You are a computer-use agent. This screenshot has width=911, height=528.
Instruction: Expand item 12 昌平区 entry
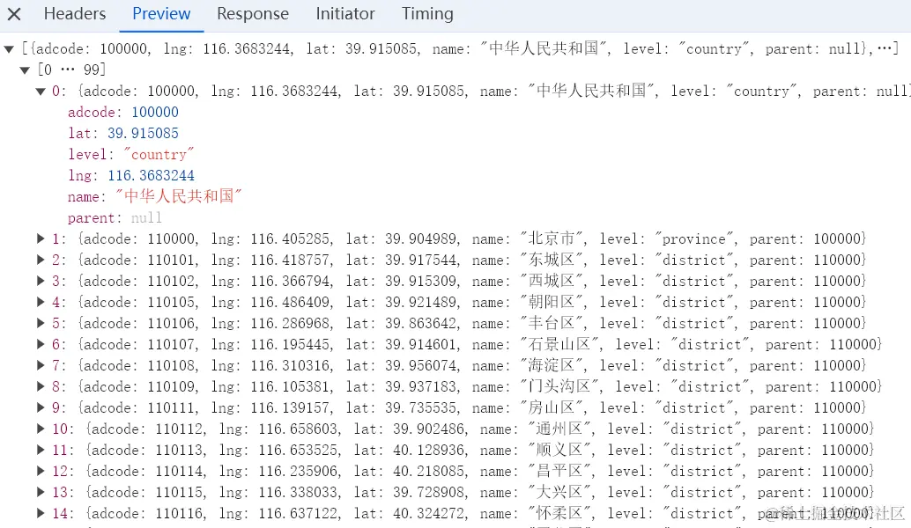(41, 471)
